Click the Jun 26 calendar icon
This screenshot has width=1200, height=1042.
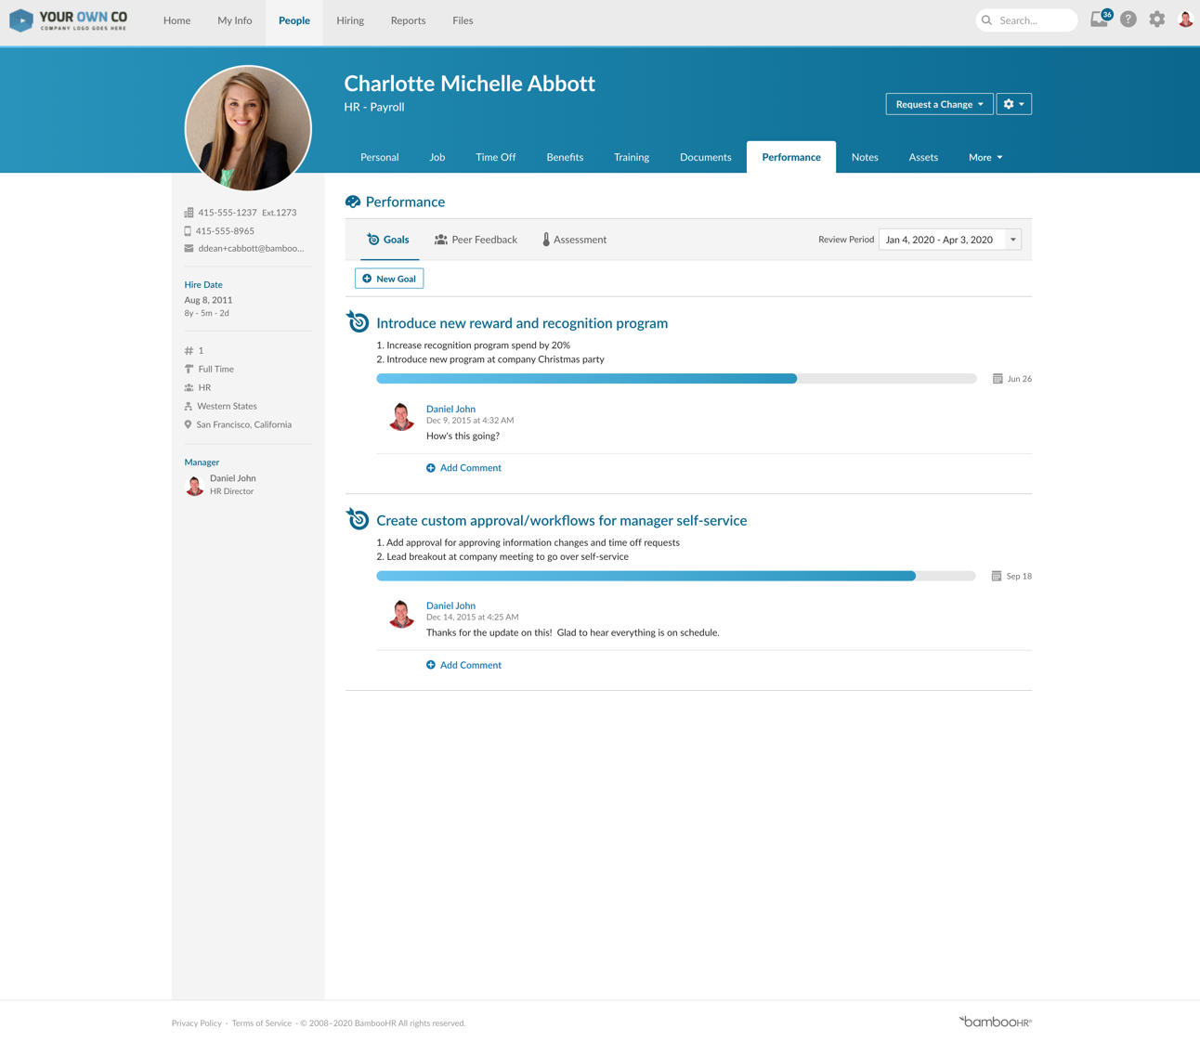point(998,379)
